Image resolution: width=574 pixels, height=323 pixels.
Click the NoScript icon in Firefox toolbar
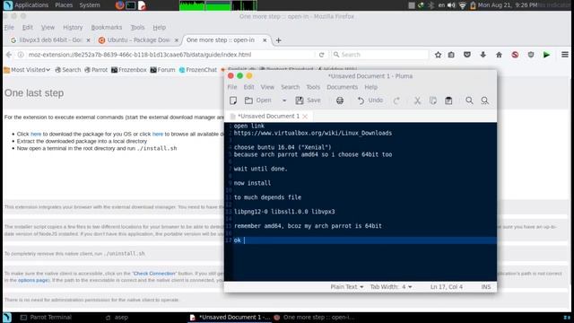(x=515, y=55)
